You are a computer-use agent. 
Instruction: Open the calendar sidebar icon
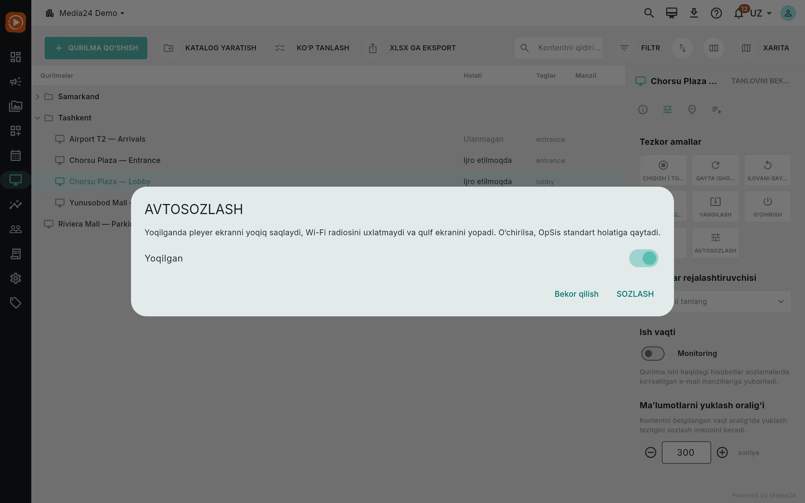pyautogui.click(x=16, y=155)
